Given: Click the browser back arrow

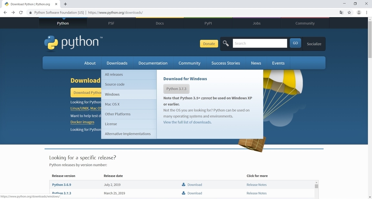Looking at the screenshot, I should [5, 12].
